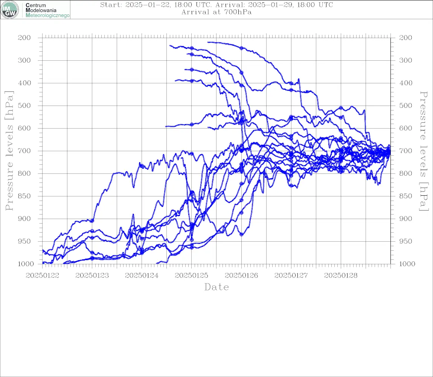
Task: Click the date label 20250125
Action: (x=192, y=276)
